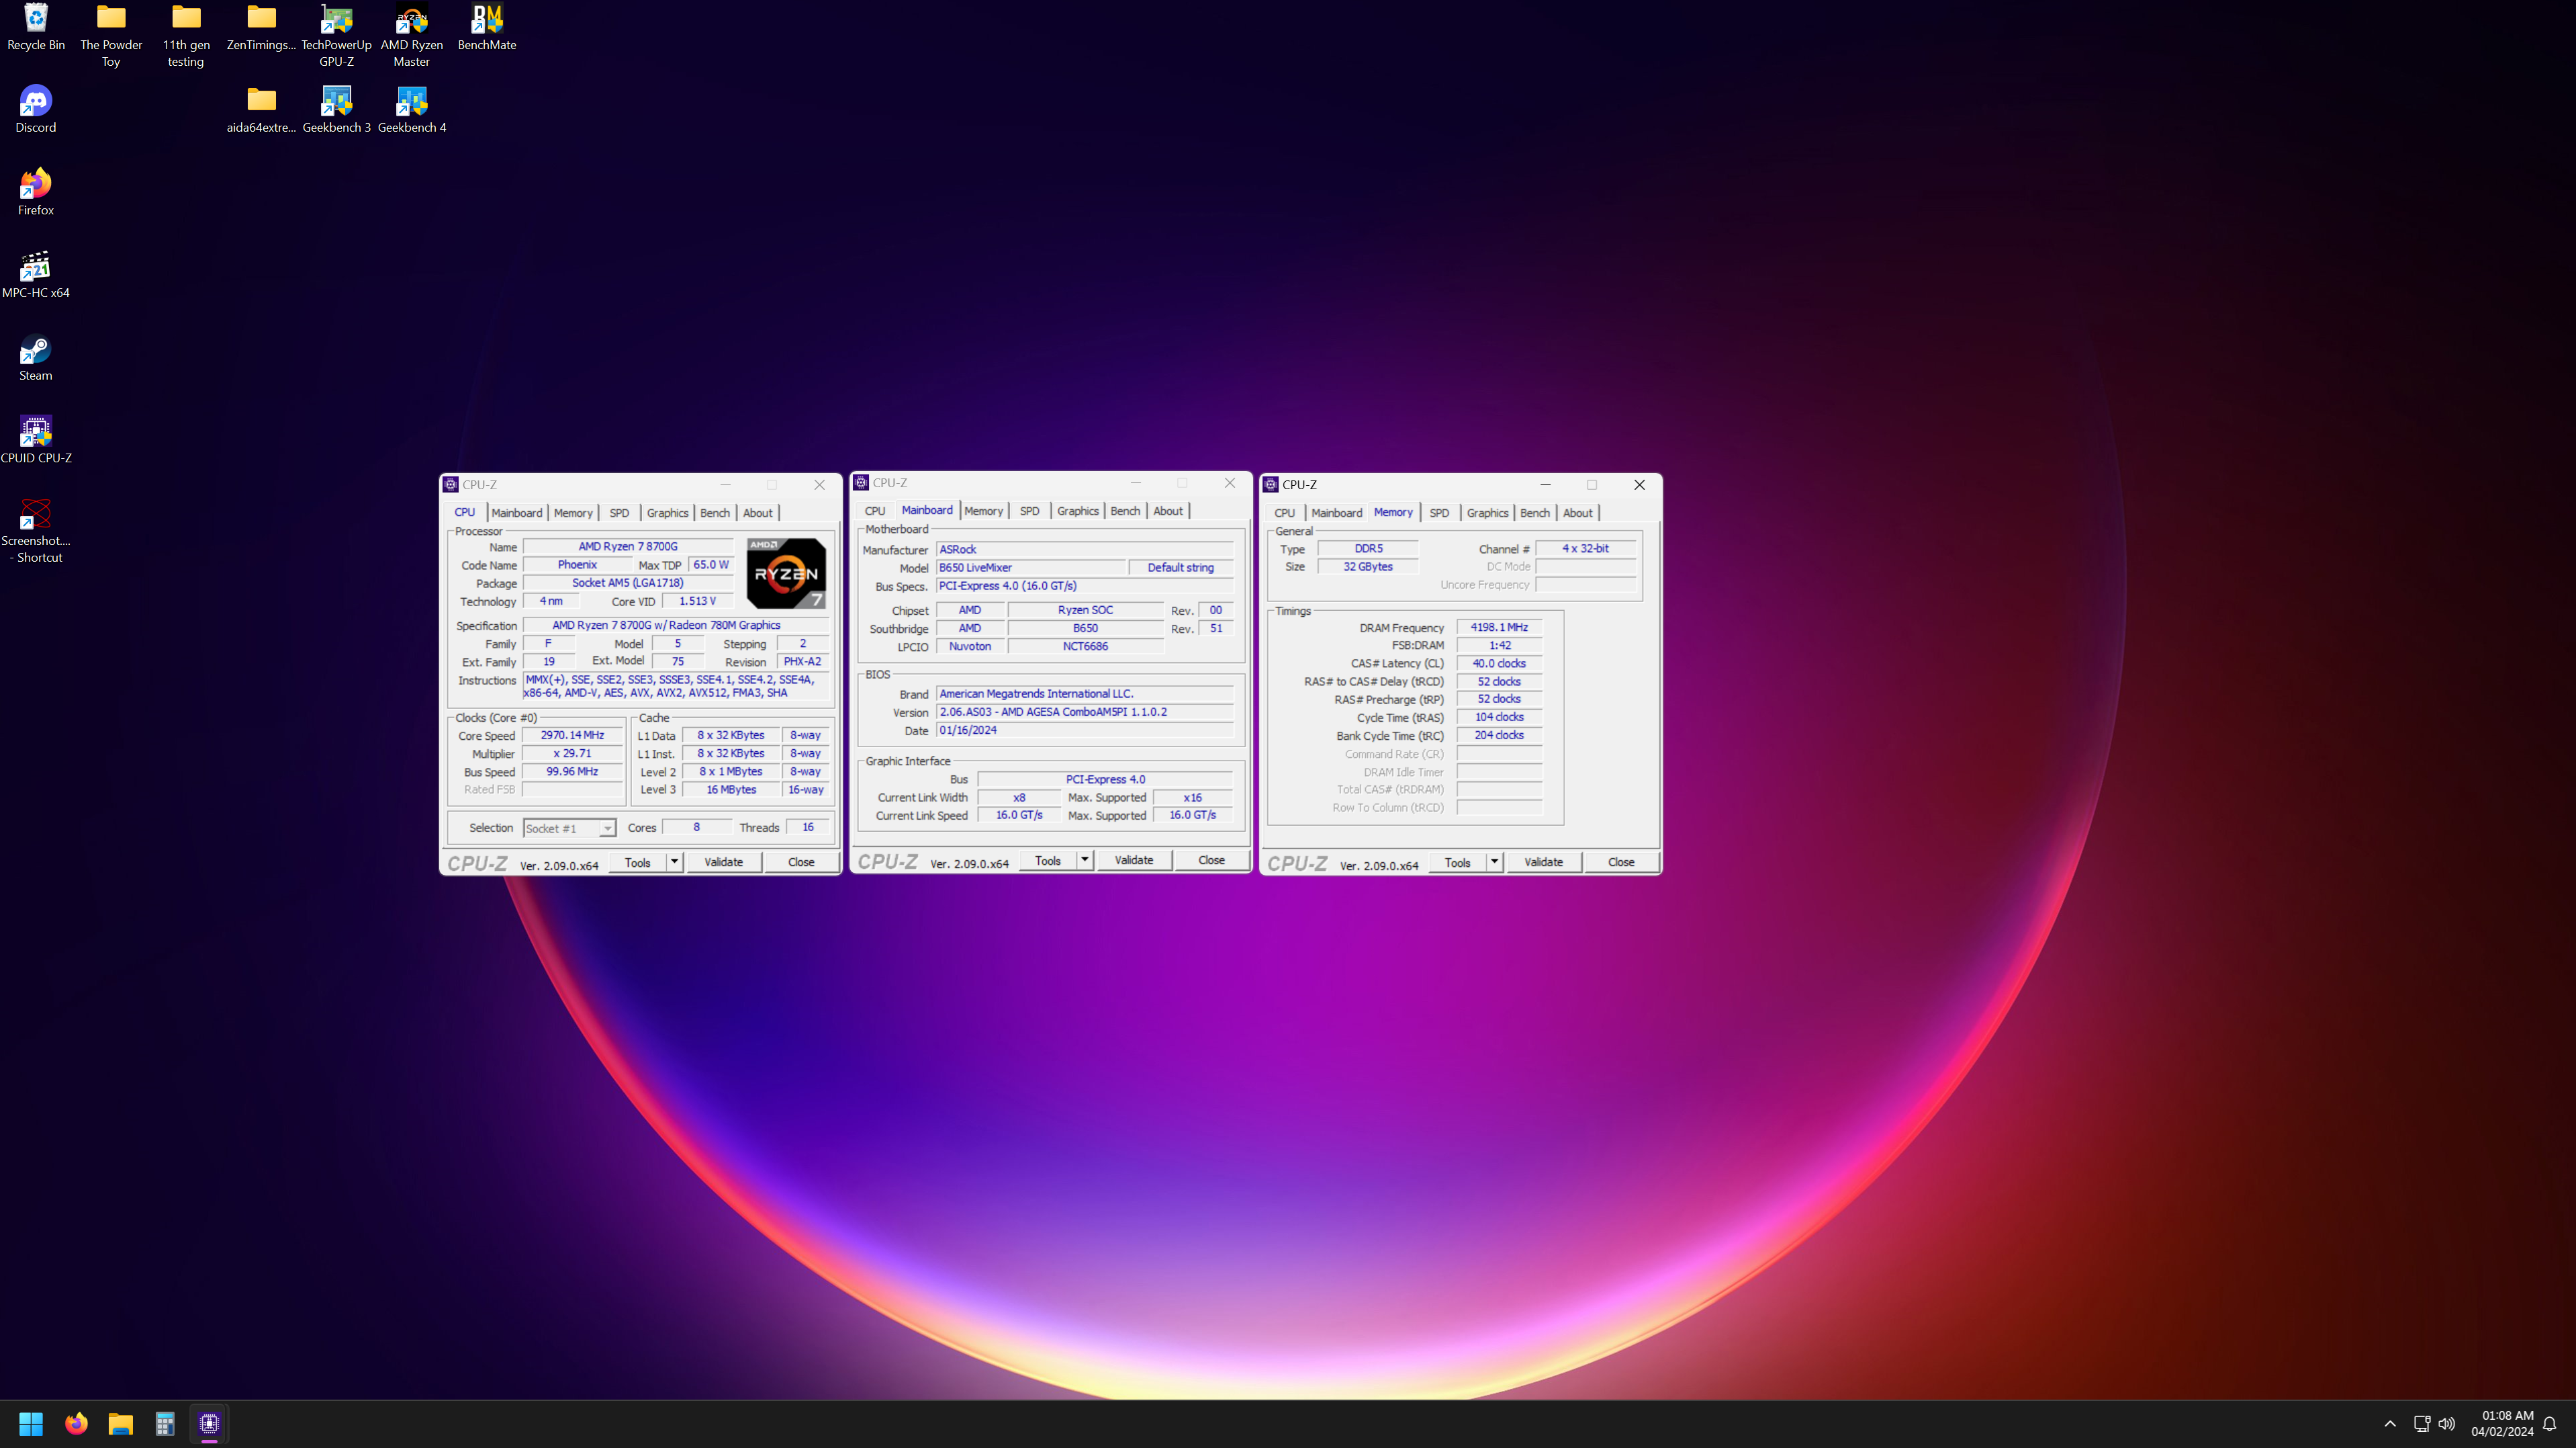Click Close button in middle CPU-Z window
2576x1448 pixels.
[x=1211, y=859]
